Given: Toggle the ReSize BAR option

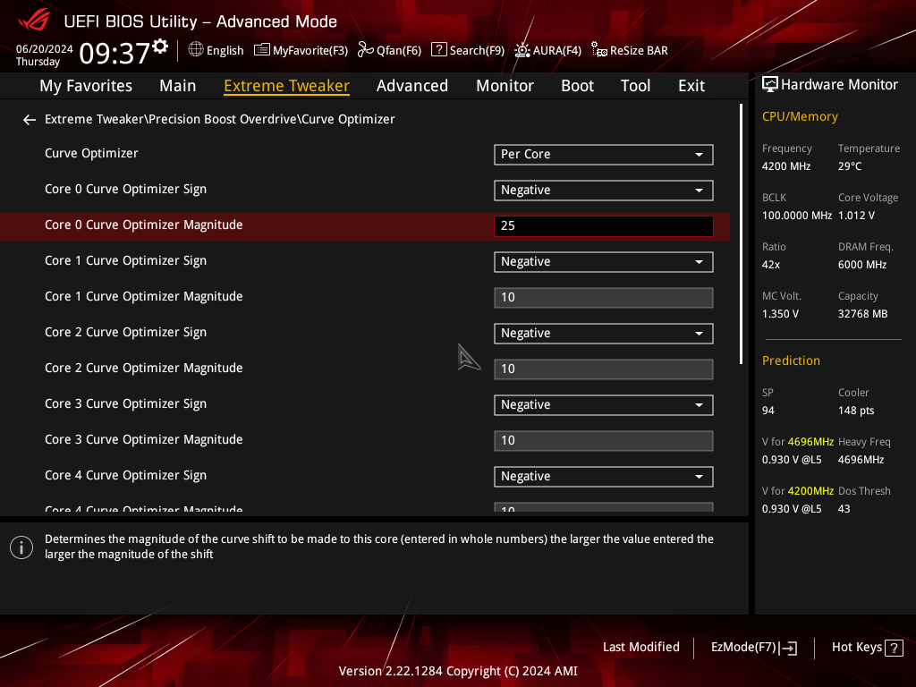Looking at the screenshot, I should point(629,50).
